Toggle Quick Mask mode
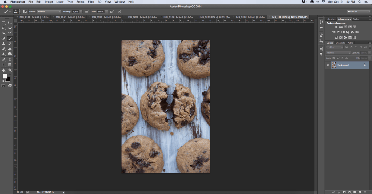The image size is (372, 194). (3, 86)
